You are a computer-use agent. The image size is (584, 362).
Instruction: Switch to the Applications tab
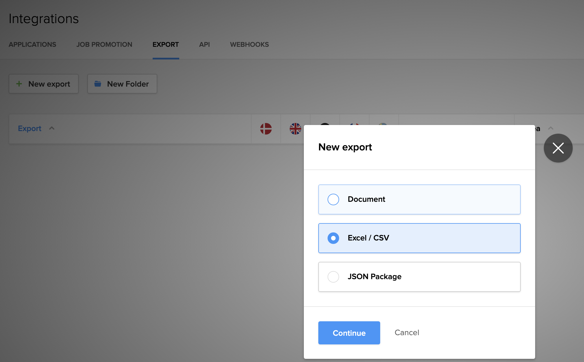tap(32, 44)
